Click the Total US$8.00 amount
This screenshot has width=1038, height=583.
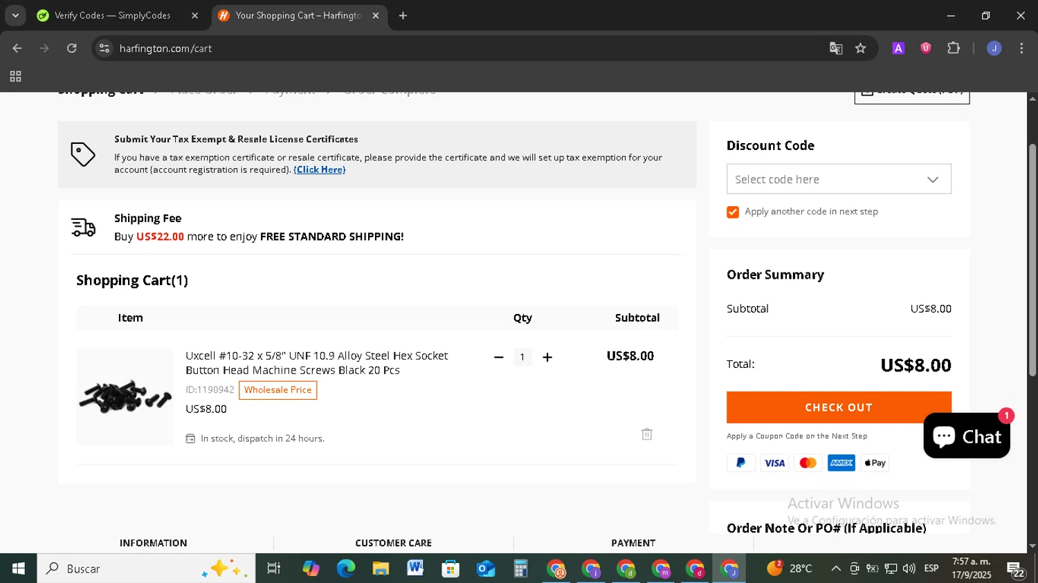(x=916, y=365)
